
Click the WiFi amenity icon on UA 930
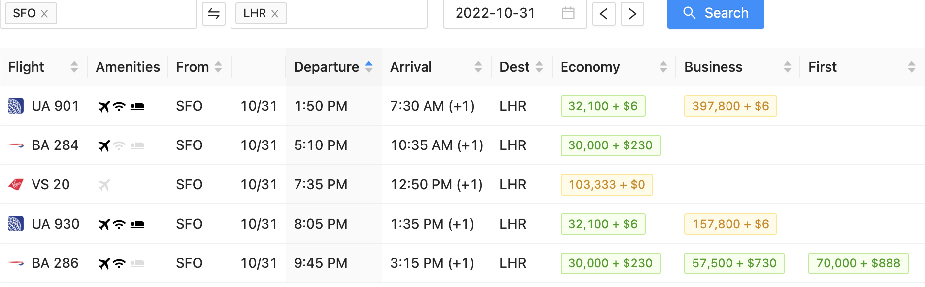(119, 224)
